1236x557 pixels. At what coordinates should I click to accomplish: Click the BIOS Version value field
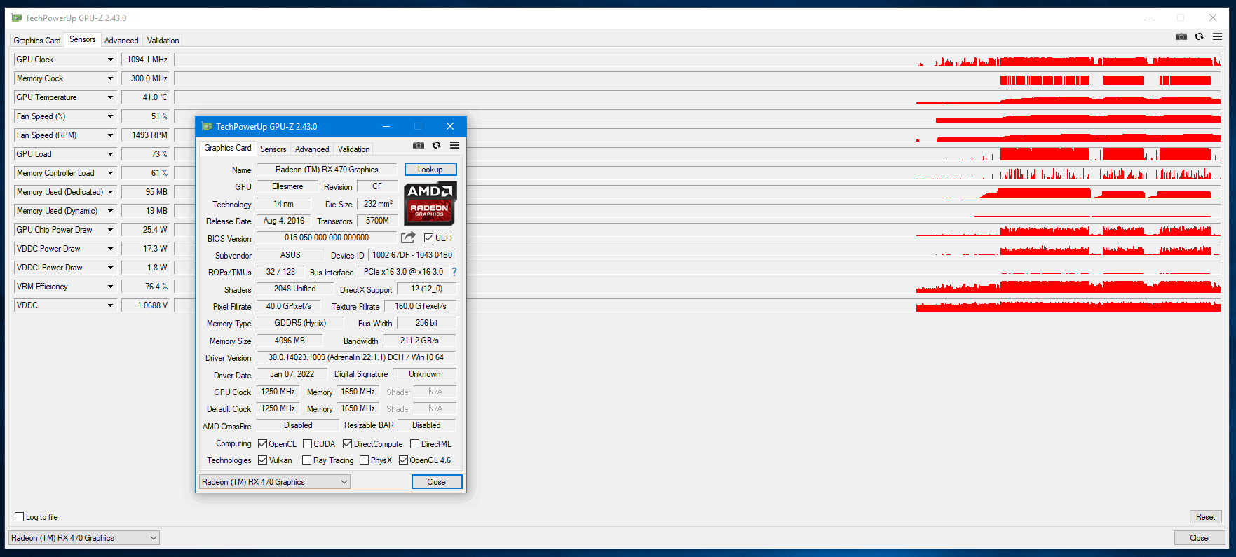tap(327, 238)
